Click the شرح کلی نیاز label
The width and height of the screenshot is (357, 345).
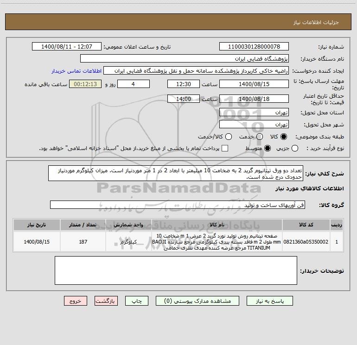(325, 174)
